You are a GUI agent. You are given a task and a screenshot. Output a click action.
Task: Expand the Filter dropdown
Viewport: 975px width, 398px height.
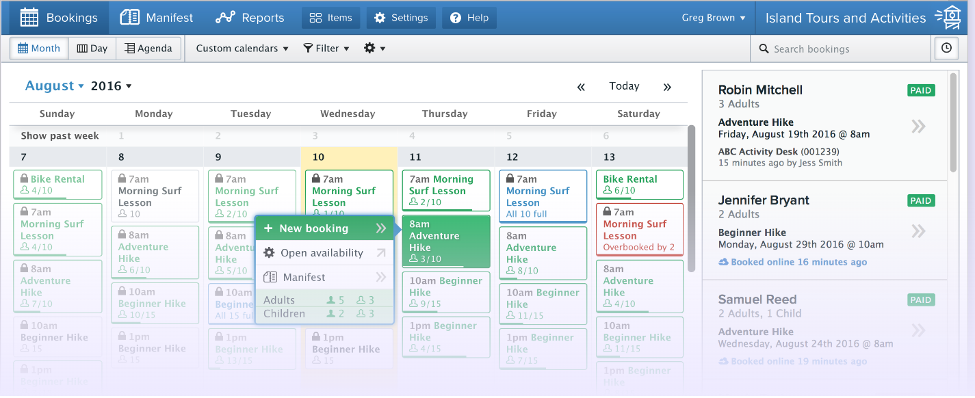(326, 48)
